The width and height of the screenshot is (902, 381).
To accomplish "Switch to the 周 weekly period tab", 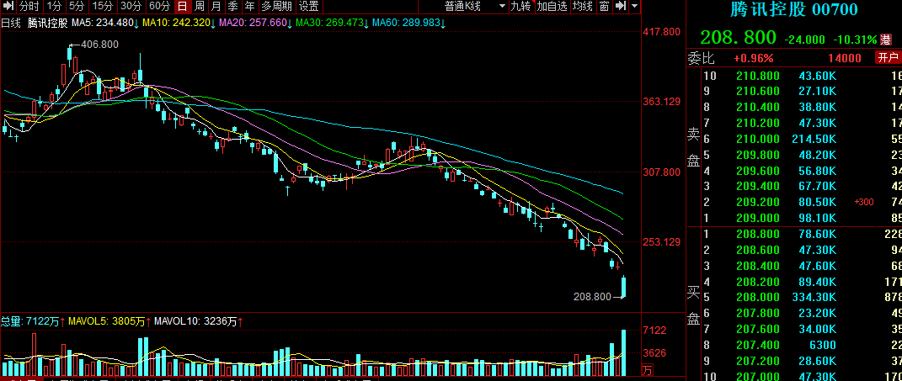I will click(200, 7).
